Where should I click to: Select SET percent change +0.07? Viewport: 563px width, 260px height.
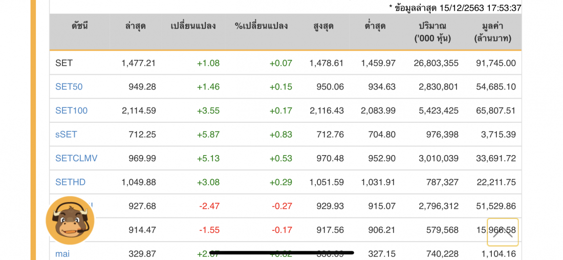tap(281, 63)
